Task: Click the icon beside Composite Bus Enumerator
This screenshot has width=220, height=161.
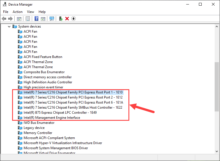Action: pyautogui.click(x=20, y=72)
